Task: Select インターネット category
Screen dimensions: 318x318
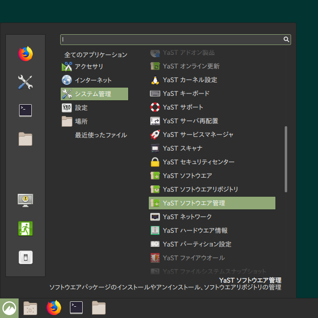Action: 94,80
